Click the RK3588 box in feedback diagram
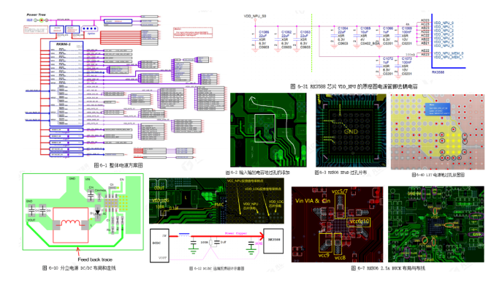Image resolution: width=494 pixels, height=285 pixels. click(273, 241)
